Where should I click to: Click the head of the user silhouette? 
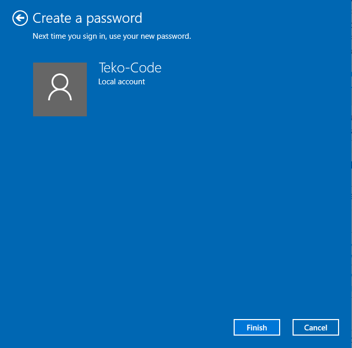[60, 81]
